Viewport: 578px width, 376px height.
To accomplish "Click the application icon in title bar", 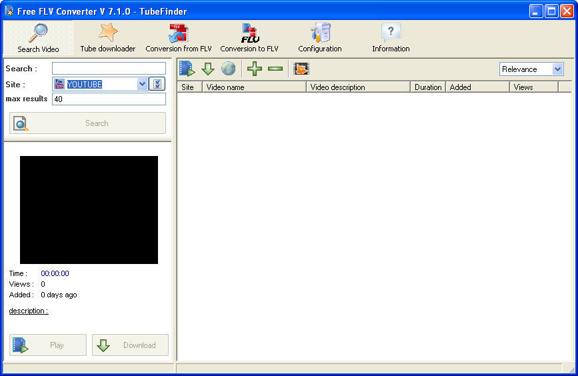I will (9, 11).
